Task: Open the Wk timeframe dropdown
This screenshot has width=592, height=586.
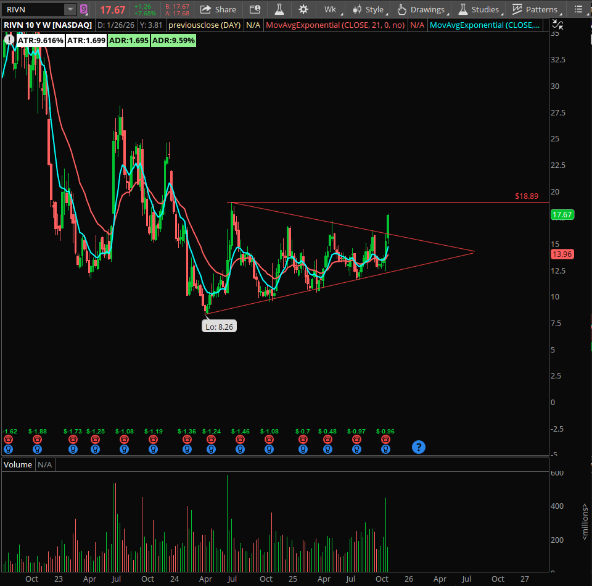Action: coord(331,9)
